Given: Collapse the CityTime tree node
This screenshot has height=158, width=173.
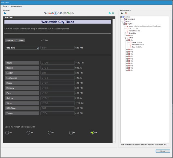Looking at the screenshot, I should pos(124,24).
